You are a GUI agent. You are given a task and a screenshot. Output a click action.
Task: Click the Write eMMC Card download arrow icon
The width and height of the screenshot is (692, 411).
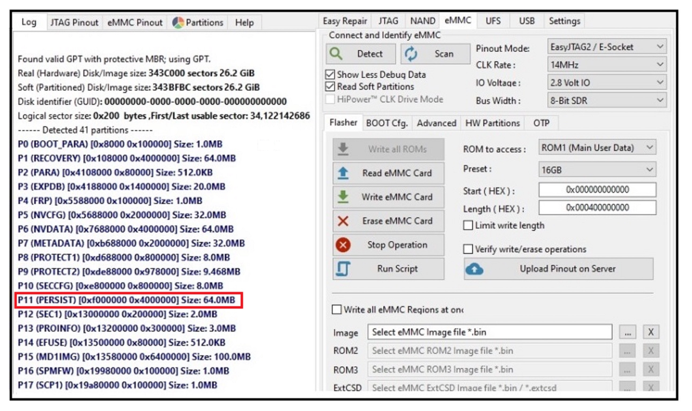click(x=343, y=197)
